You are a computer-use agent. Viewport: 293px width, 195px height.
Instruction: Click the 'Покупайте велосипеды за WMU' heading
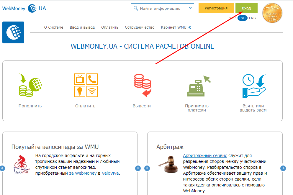tap(55, 147)
